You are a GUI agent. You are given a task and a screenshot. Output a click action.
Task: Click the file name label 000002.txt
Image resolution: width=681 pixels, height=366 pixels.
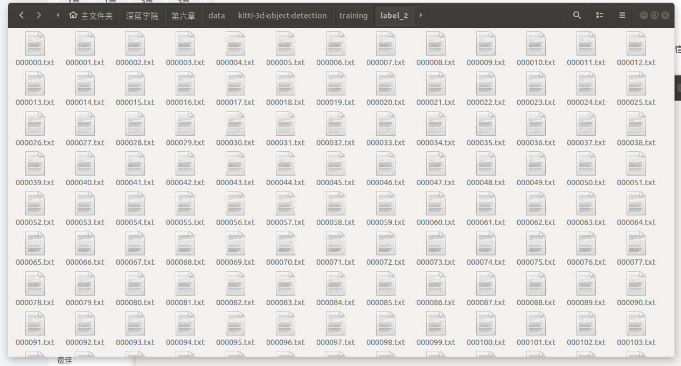(135, 62)
